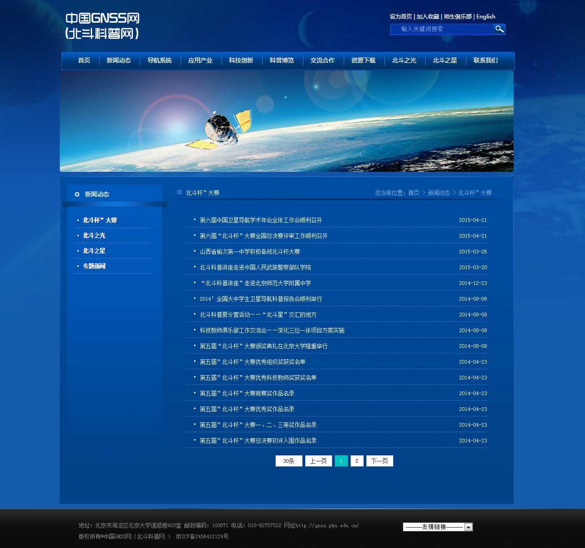Click 新闻动态 in the breadcrumb path
The height and width of the screenshot is (548, 585).
click(439, 193)
